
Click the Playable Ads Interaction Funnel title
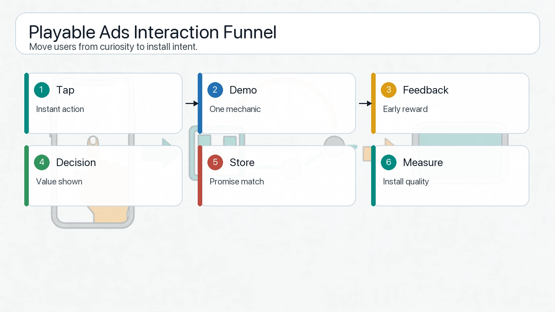click(x=153, y=32)
